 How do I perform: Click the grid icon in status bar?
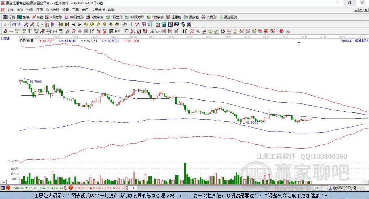[3, 188]
